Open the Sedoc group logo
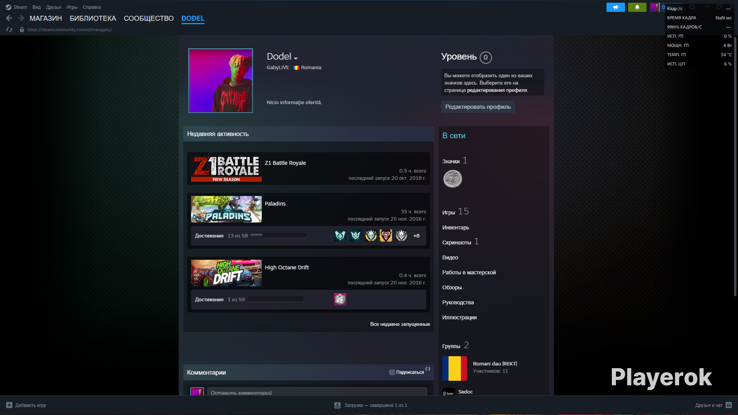 coord(449,392)
